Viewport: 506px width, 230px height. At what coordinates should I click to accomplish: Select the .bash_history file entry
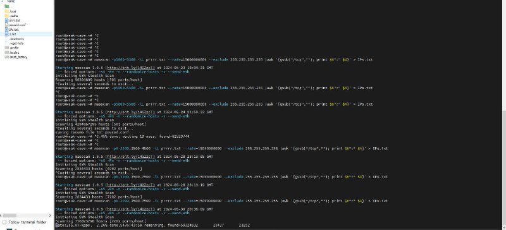(x=16, y=57)
